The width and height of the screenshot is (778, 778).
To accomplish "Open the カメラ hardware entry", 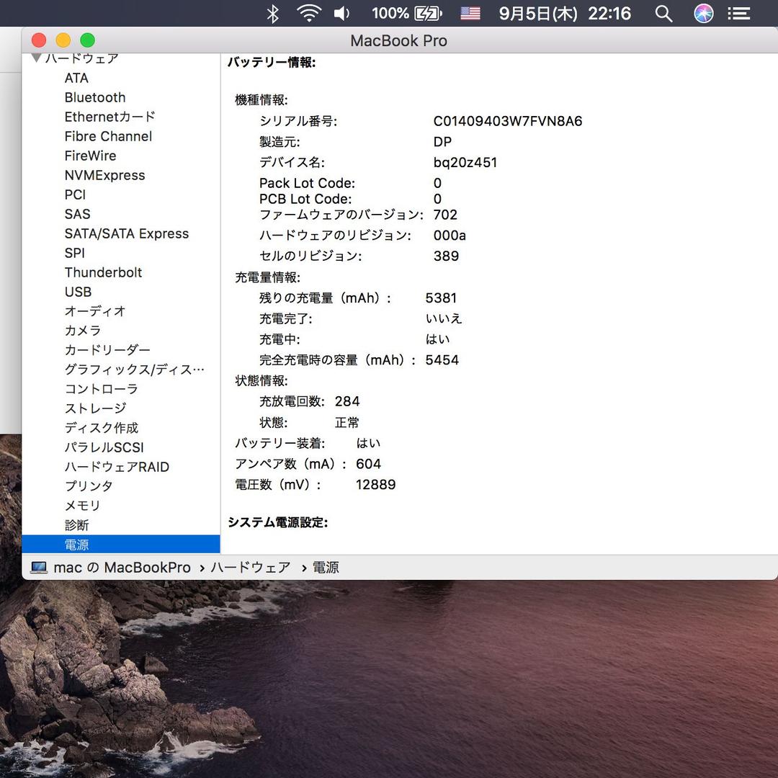I will 82,330.
